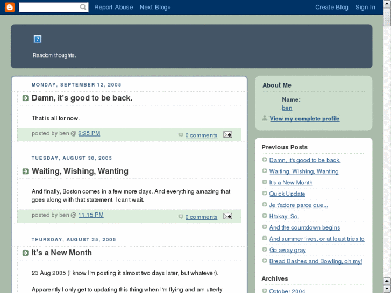Click arrow icon beside "Damn, it's good to be back." title

[x=25, y=98]
